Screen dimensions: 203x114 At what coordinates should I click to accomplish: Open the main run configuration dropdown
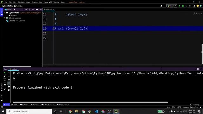[172, 6]
